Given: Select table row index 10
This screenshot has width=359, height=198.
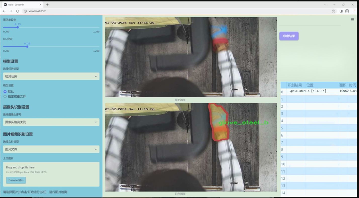Looking at the screenshot, I should 283,164.
